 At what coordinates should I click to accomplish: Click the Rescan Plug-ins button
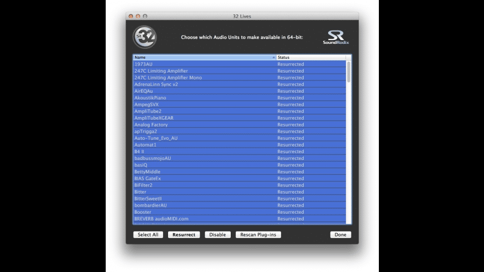258,235
